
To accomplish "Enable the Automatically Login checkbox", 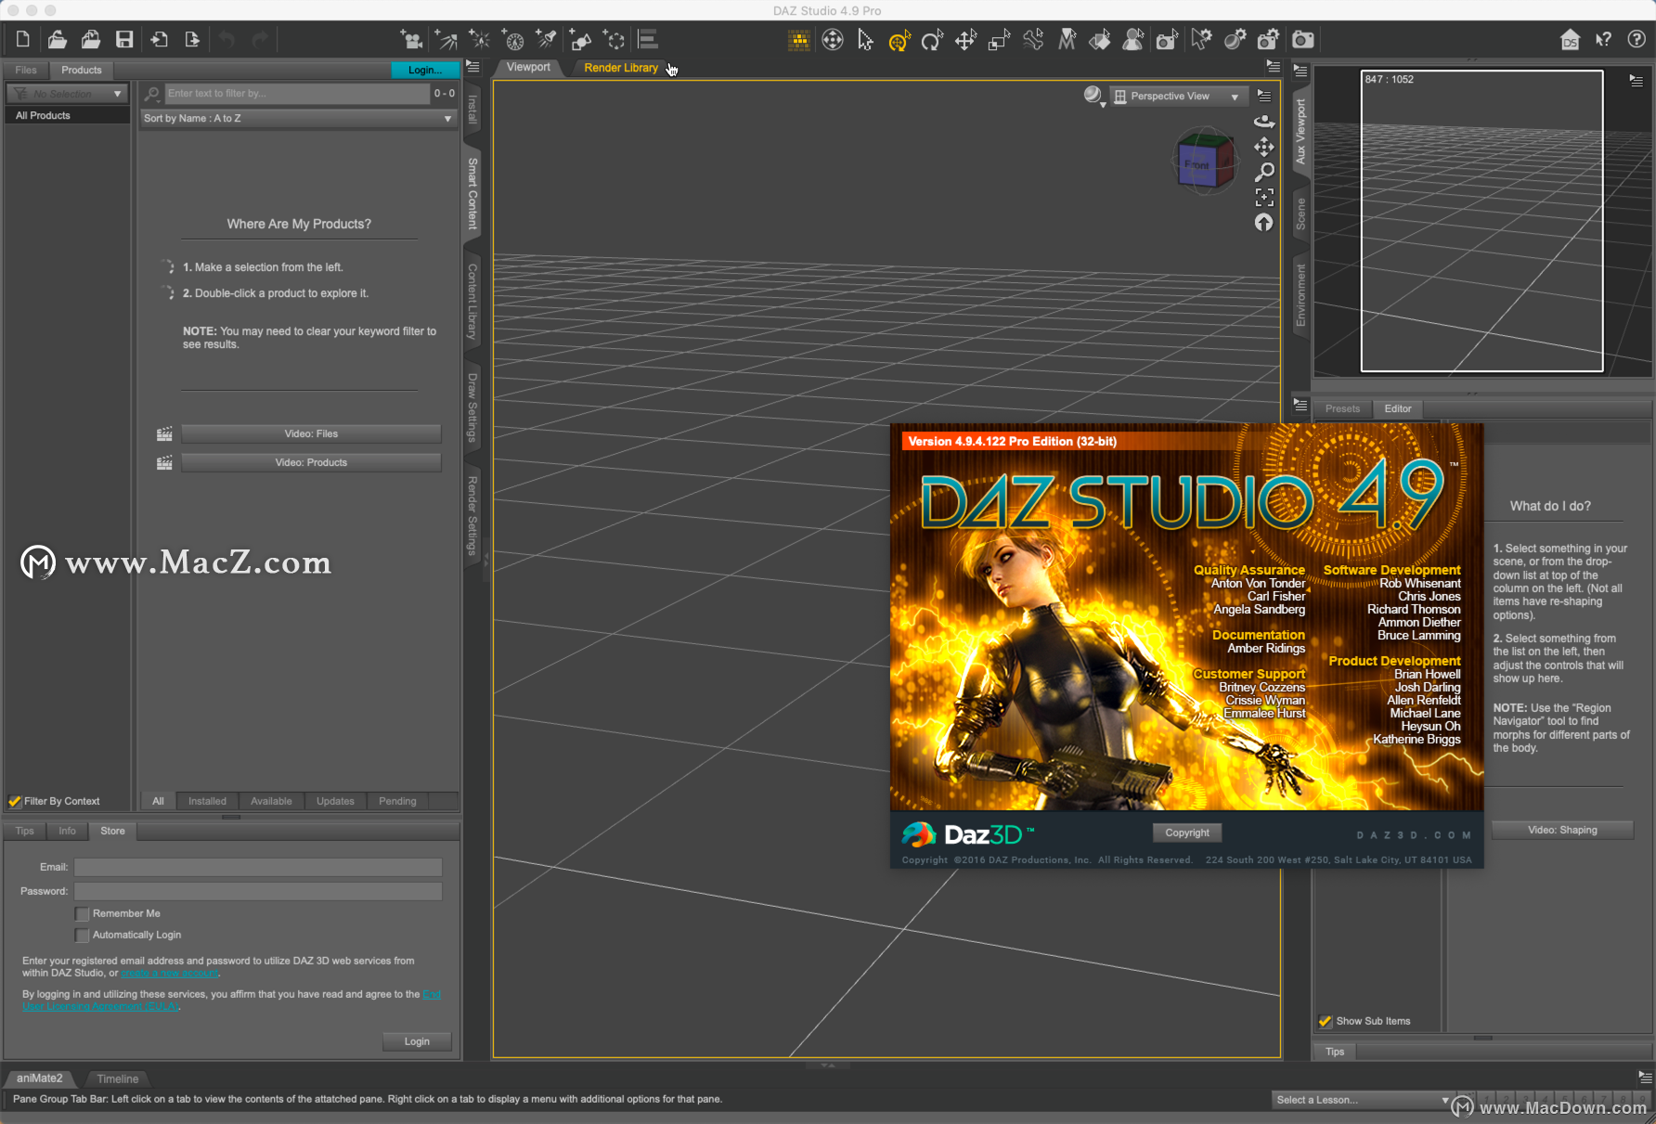I will [83, 935].
